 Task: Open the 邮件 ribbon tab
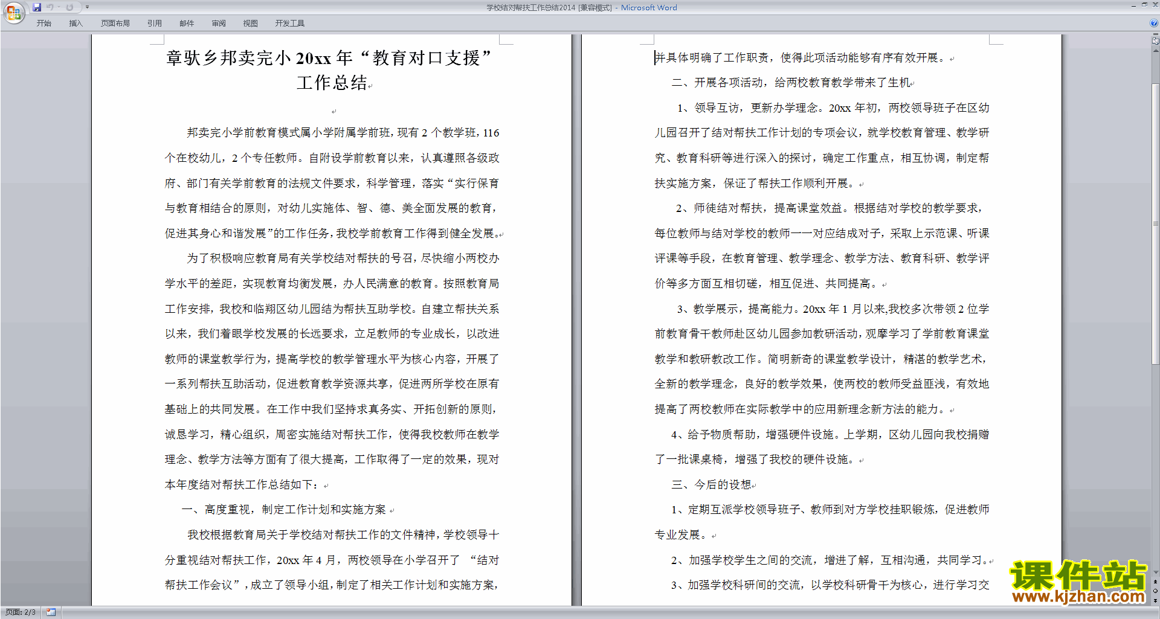coord(187,24)
